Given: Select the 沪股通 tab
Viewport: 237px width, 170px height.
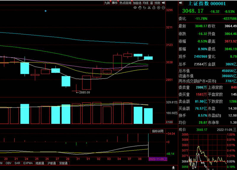Looking at the screenshot, I should pos(52,163).
